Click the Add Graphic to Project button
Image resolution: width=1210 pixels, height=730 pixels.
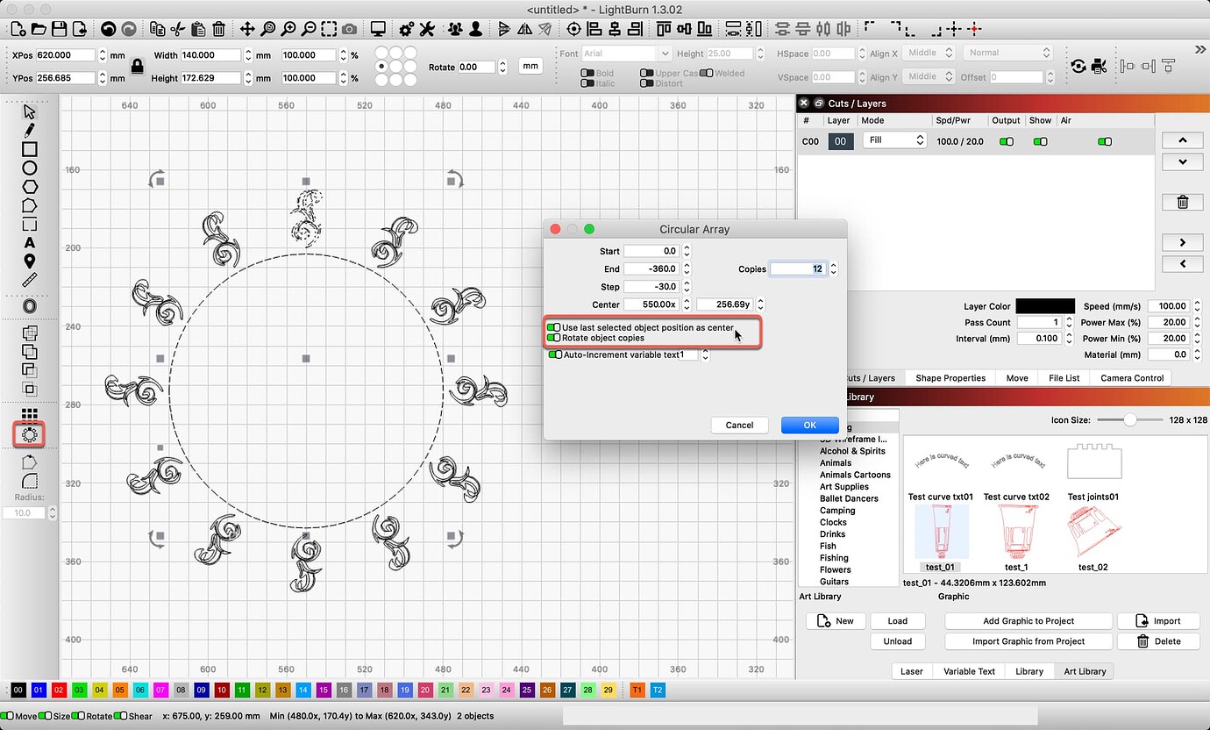pos(1028,620)
